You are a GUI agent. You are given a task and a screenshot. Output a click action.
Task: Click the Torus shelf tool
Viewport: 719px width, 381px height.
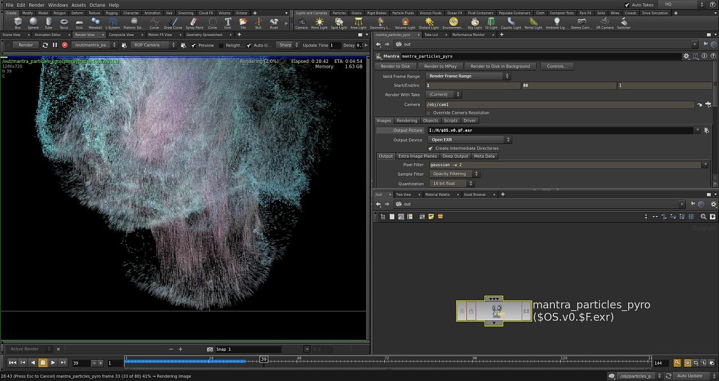tap(63, 22)
